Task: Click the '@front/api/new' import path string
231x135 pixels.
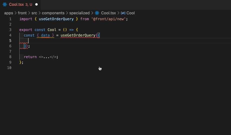Action: point(108,19)
